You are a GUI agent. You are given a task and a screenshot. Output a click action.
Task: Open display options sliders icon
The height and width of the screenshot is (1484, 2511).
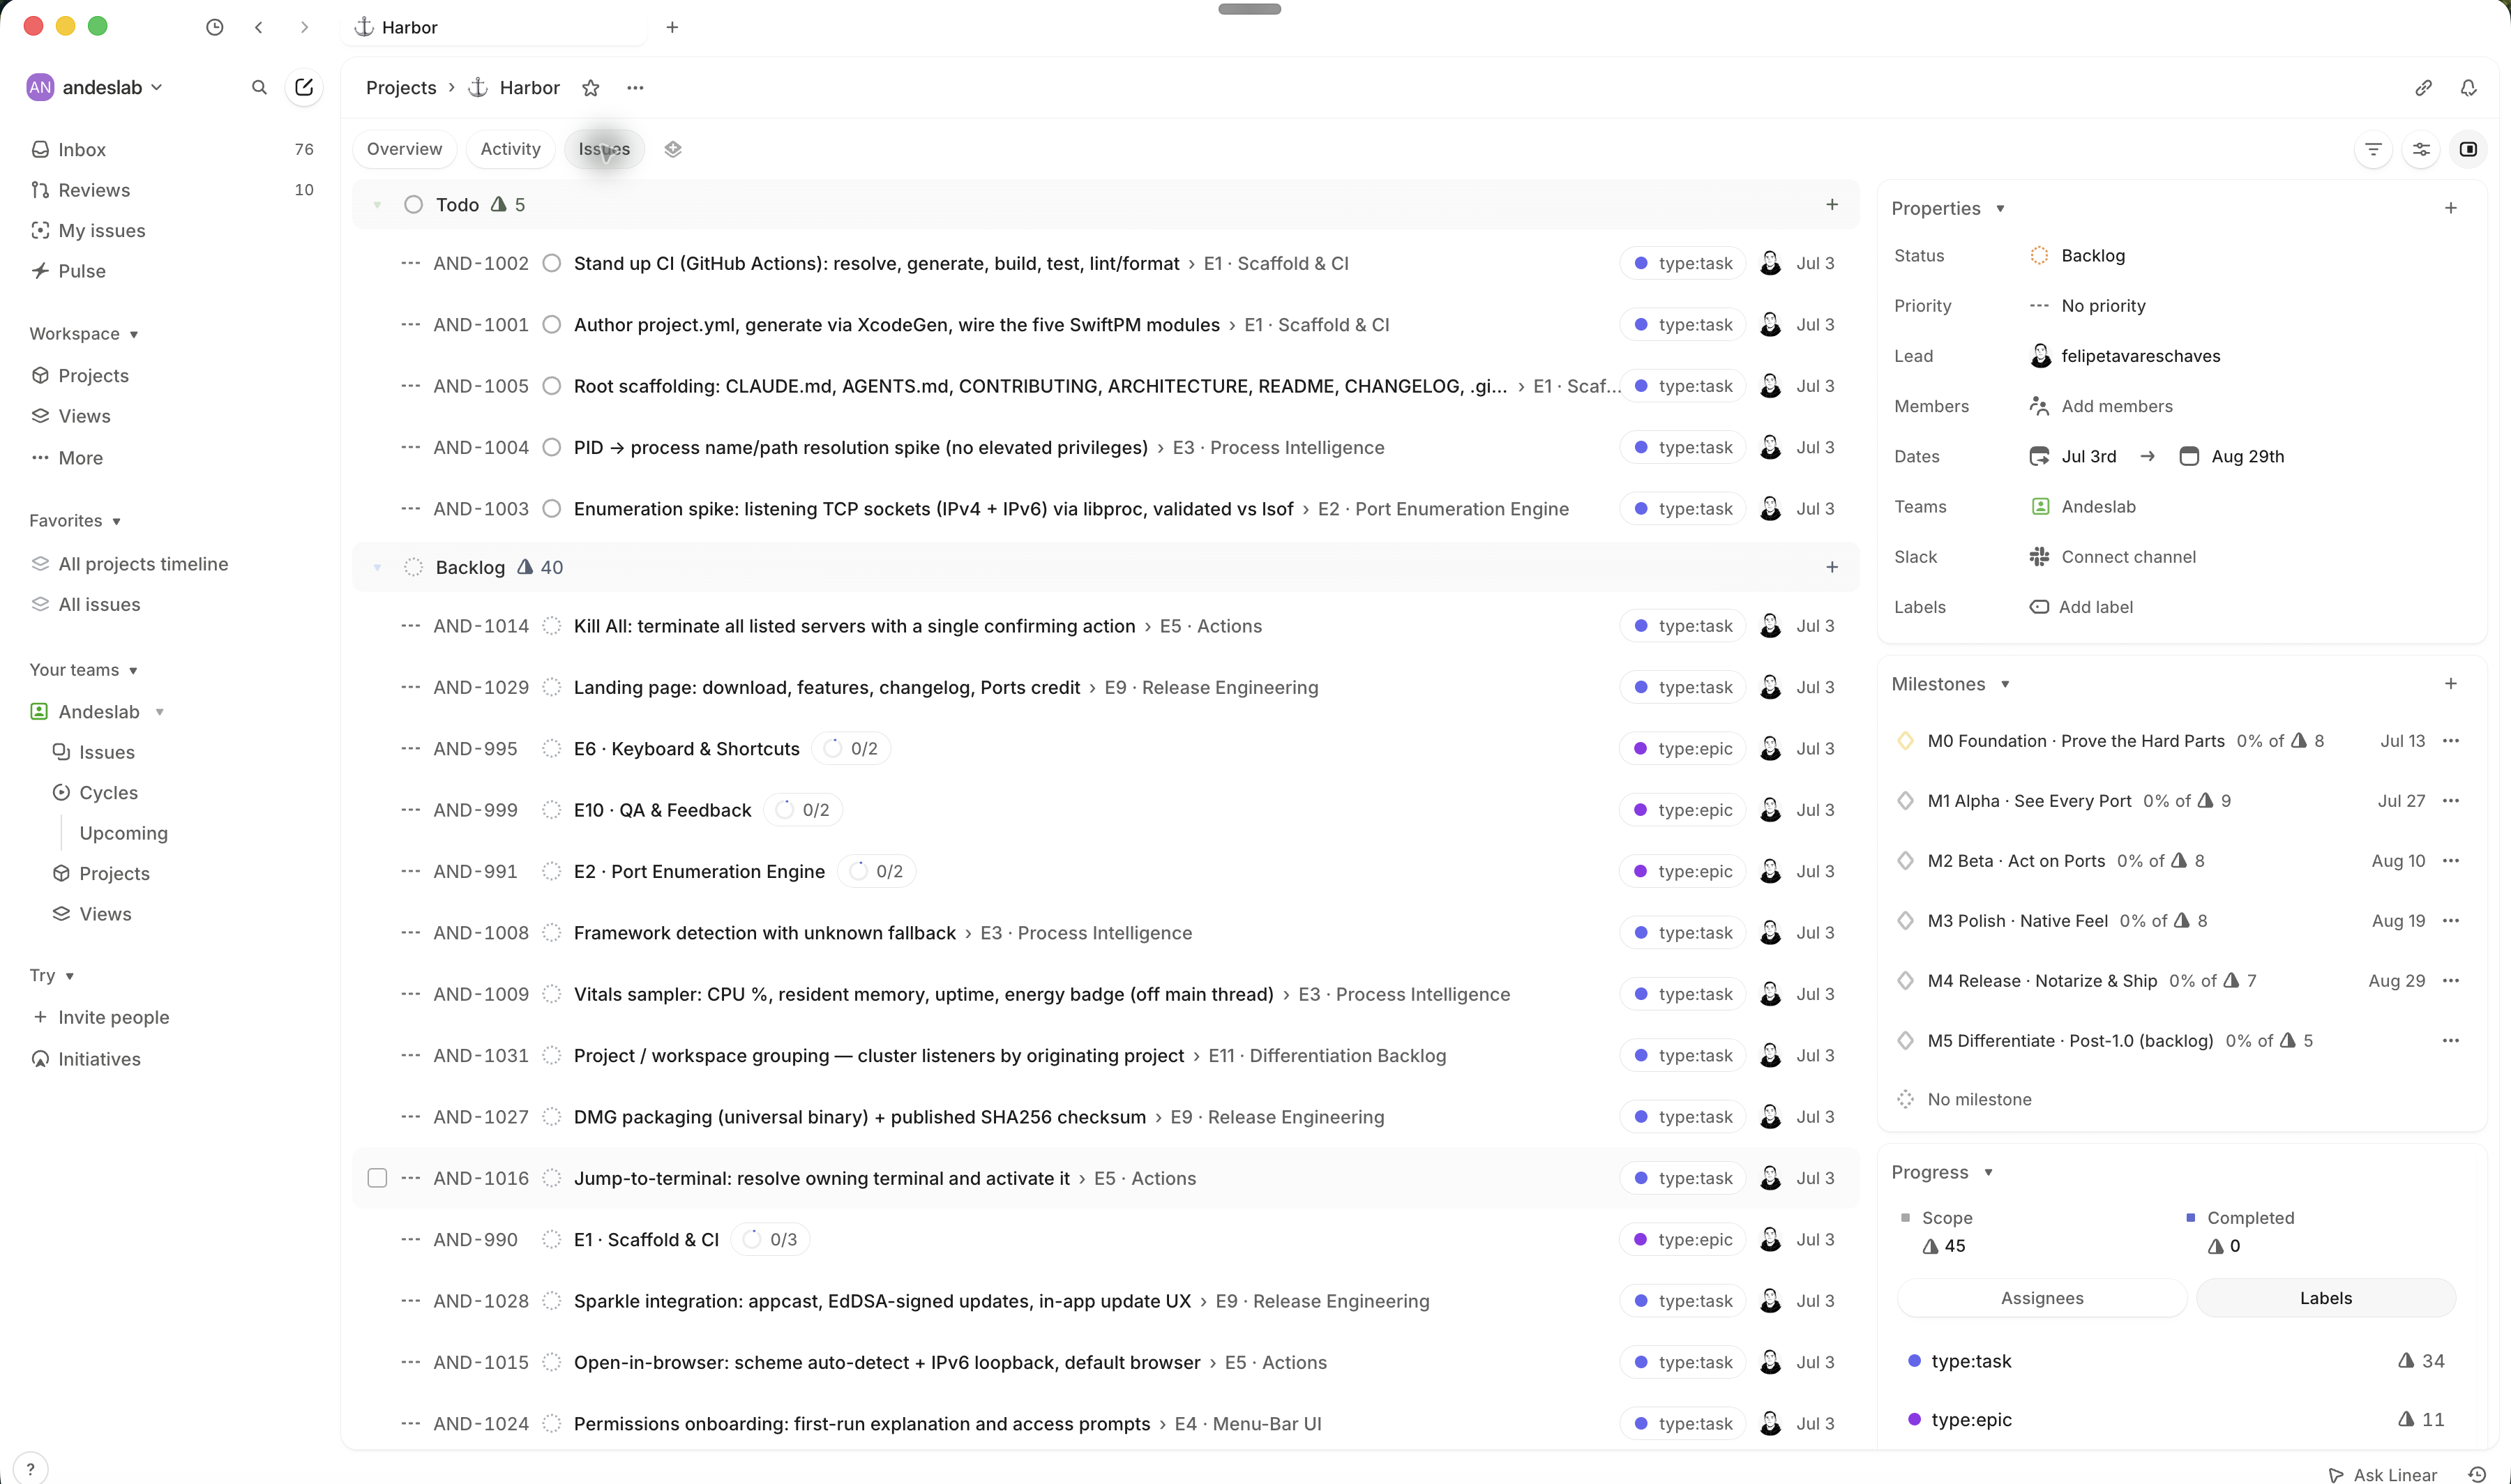2421,149
